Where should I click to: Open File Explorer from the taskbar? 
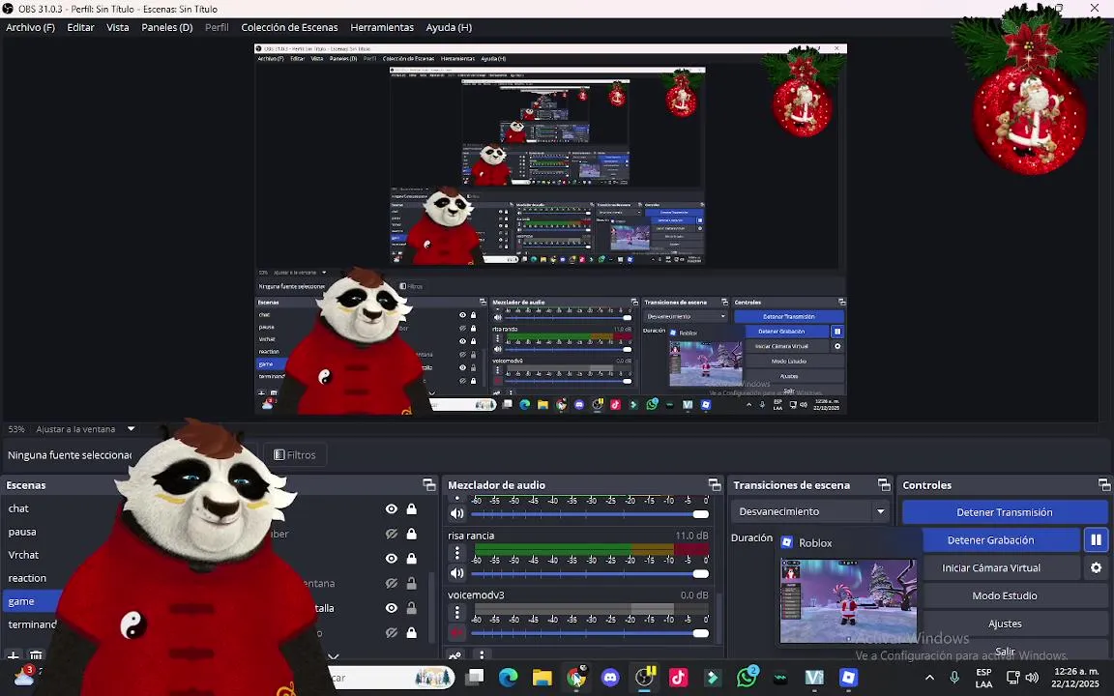click(x=542, y=678)
